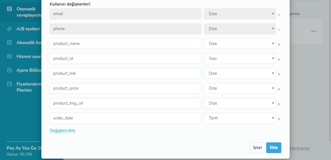
Task: Click the İptal button
Action: click(257, 148)
